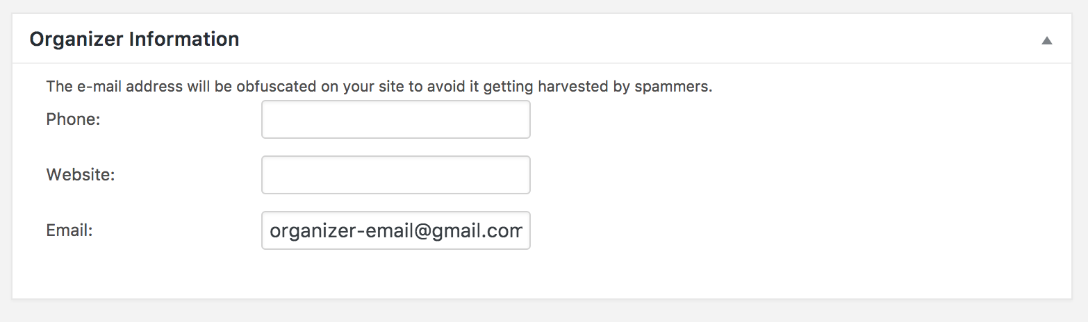
Task: Click the e-mail obfuscation notice text
Action: [x=379, y=87]
